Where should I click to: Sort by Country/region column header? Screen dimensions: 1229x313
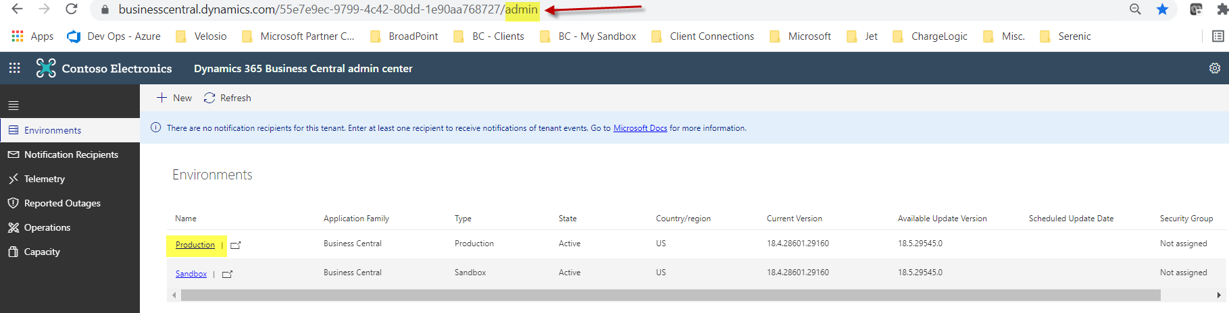point(683,219)
